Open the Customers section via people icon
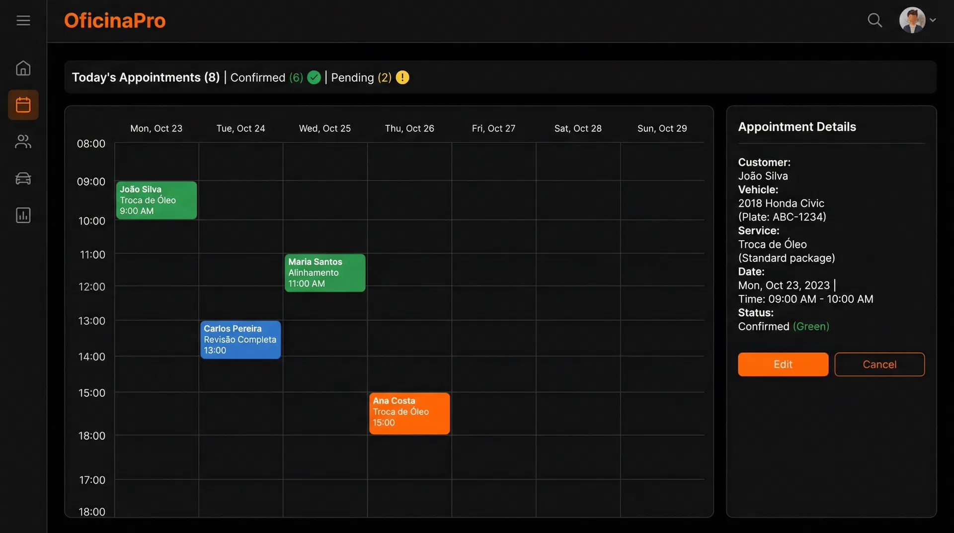 [x=23, y=142]
